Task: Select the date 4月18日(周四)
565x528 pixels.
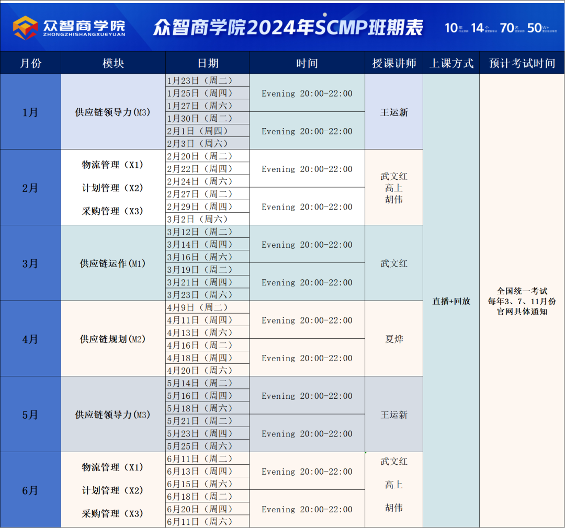Action: (x=208, y=358)
